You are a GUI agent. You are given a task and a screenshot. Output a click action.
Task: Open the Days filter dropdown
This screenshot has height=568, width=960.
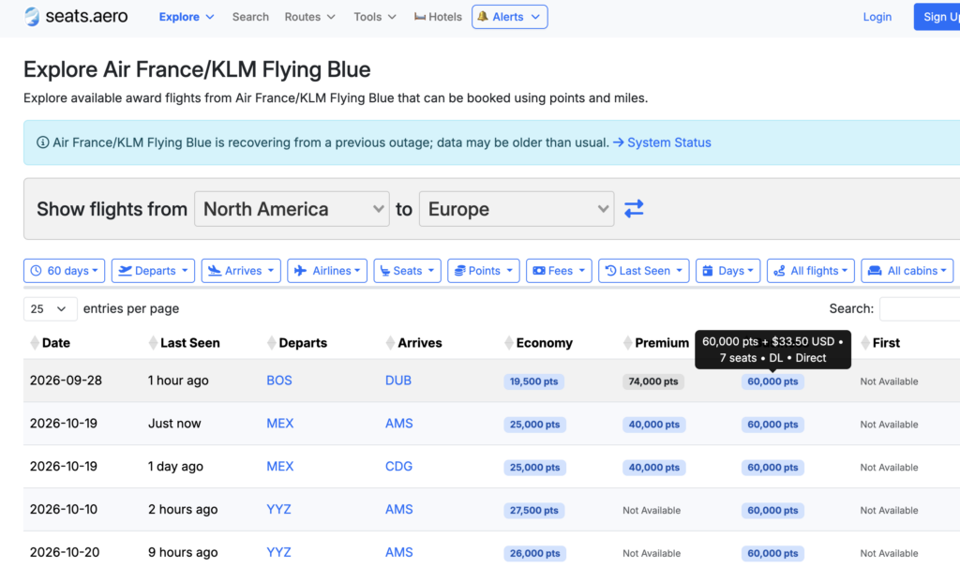727,271
